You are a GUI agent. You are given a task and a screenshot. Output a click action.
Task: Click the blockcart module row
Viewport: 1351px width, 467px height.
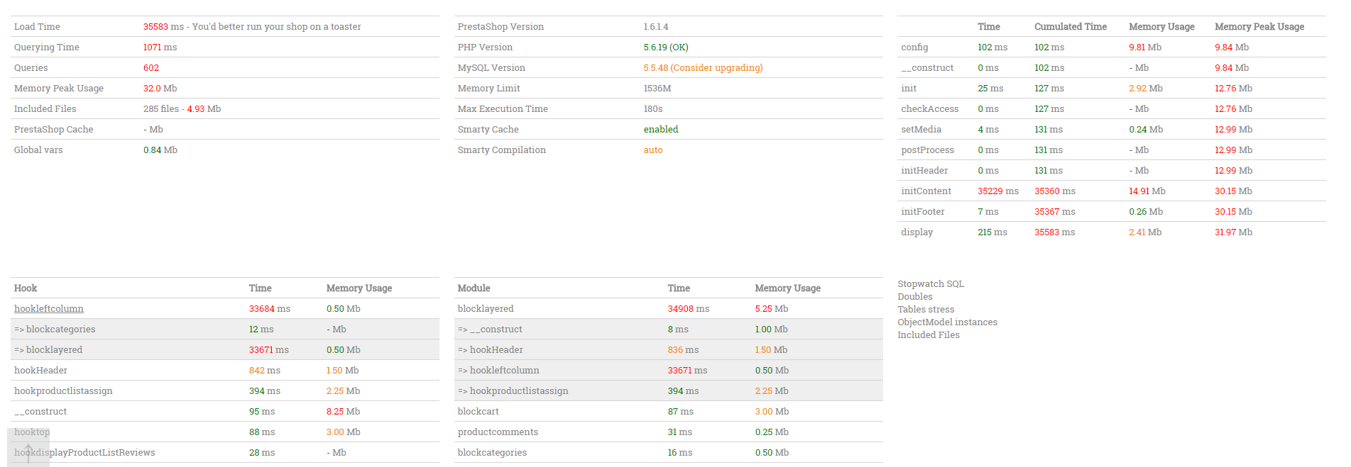pos(478,412)
